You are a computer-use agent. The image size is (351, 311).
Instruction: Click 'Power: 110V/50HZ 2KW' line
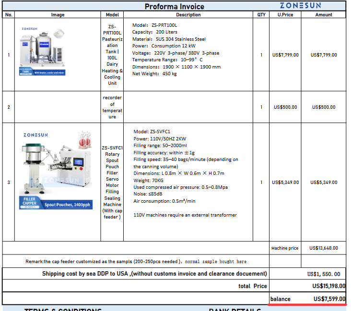160,138
